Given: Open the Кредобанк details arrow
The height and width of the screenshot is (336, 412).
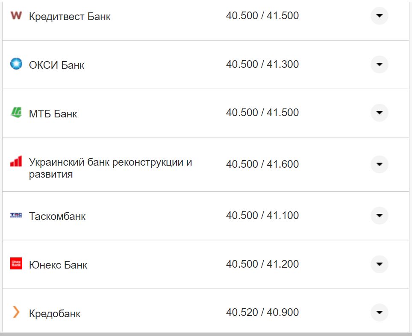Looking at the screenshot, I should pyautogui.click(x=379, y=313).
